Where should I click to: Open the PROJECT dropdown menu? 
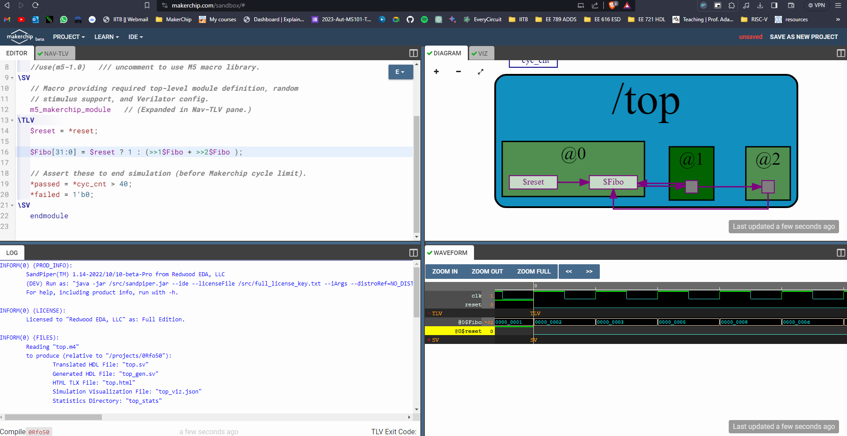pos(69,37)
